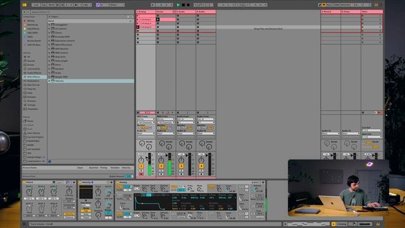Arm track 3 for recording

(x=182, y=174)
